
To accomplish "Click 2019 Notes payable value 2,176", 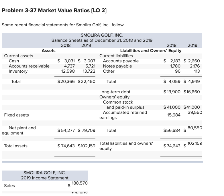I will (x=195, y=66).
